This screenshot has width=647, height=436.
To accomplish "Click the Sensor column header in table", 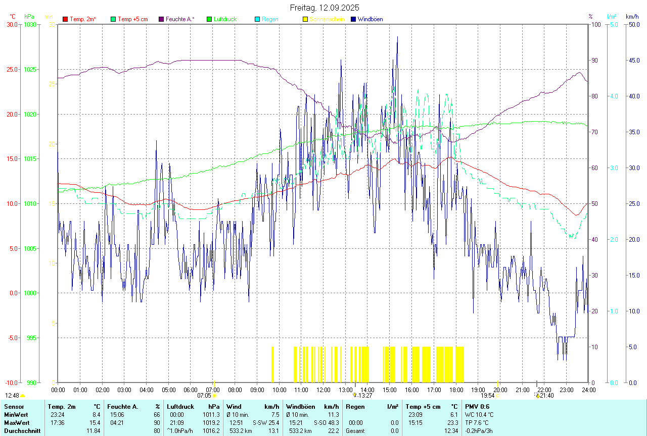I will pyautogui.click(x=14, y=406).
